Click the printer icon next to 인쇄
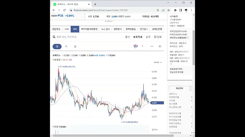 click(x=155, y=37)
